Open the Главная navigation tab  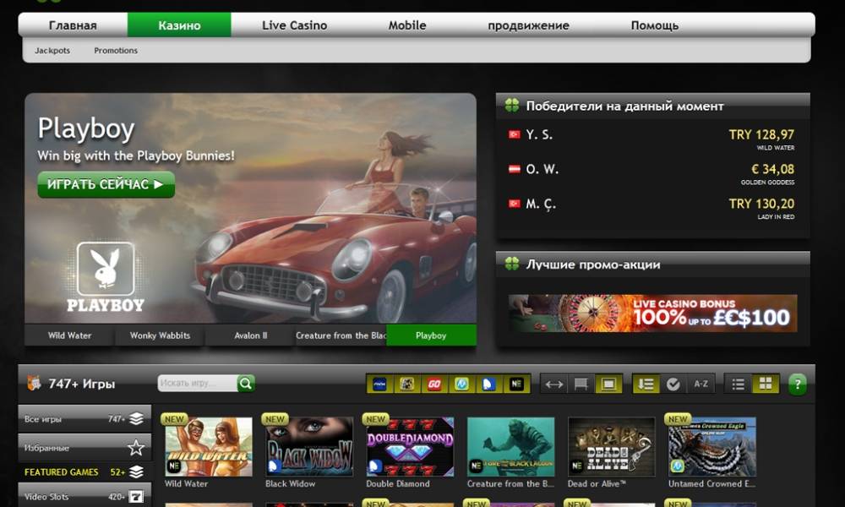click(x=73, y=25)
